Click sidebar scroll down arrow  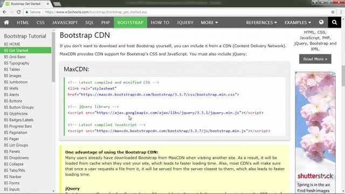[53, 191]
